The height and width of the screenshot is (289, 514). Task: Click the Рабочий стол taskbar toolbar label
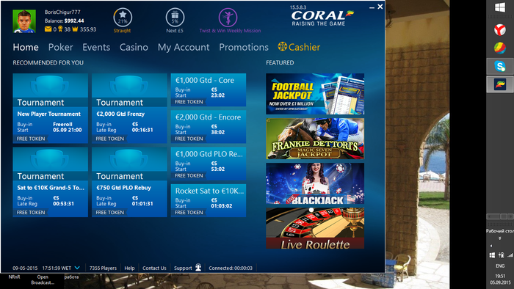point(500,231)
